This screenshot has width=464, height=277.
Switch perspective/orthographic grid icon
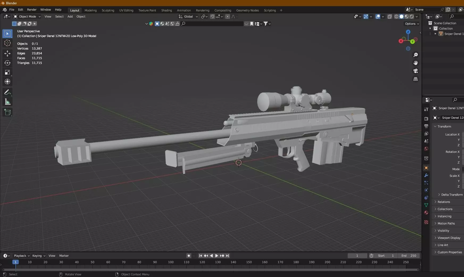tap(416, 79)
